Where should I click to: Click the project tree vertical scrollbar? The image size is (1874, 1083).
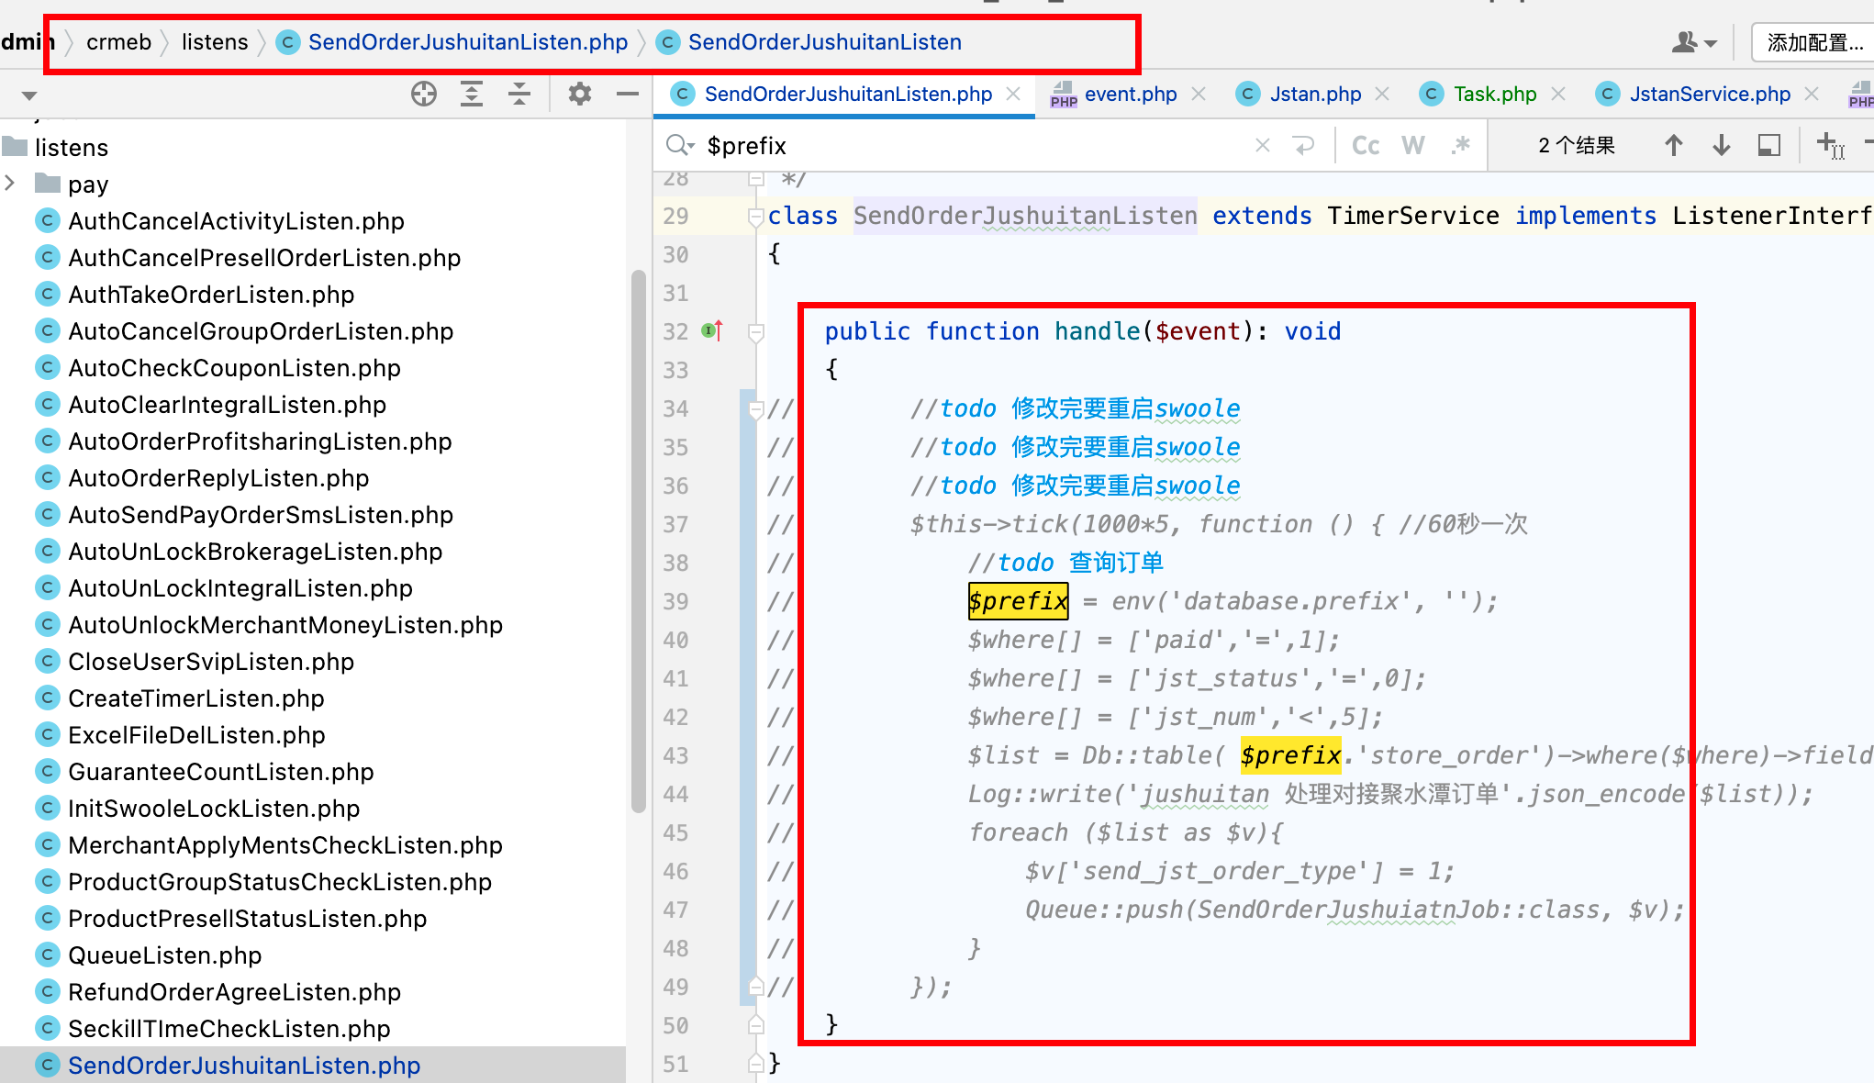point(639,541)
